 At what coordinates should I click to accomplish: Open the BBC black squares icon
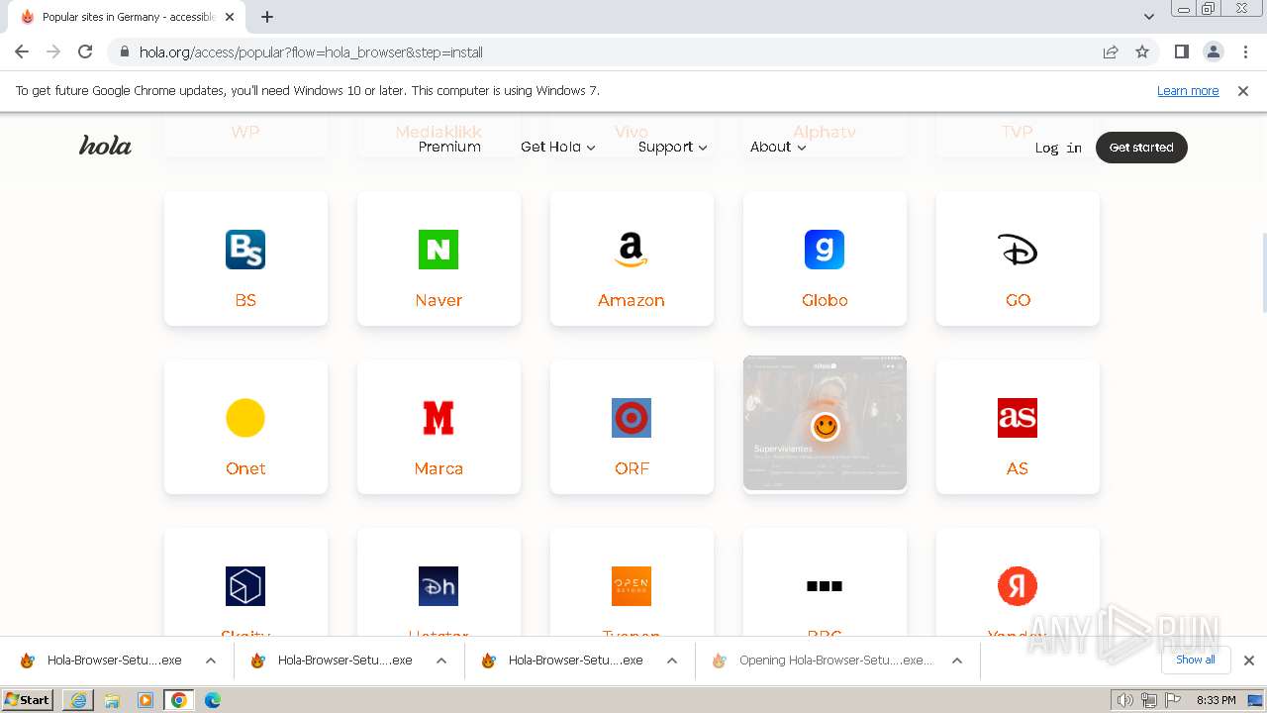point(825,586)
